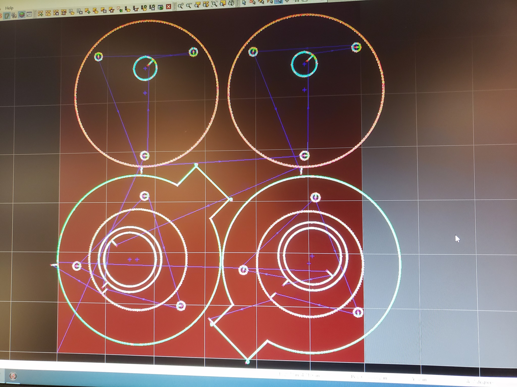Screen dimensions: 517x387
Task: Click the edit toolpath pencil icon
Action: point(136,9)
